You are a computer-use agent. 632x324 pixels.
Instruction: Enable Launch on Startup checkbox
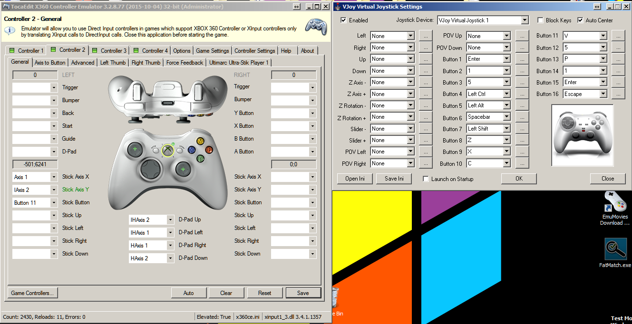[x=426, y=179]
